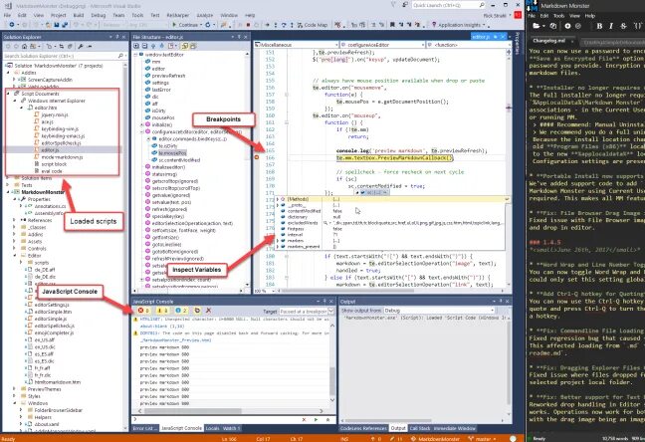Toggle the errors filter in JavaScript Console
645x442 pixels.
144,311
